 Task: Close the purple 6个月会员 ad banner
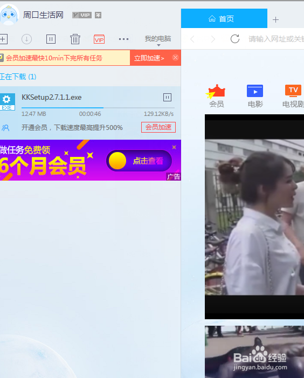coord(174,147)
